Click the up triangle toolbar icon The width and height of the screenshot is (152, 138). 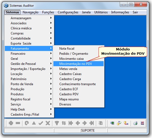34,123
